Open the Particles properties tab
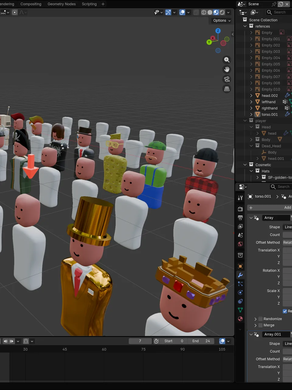The image size is (292, 390). point(240,284)
